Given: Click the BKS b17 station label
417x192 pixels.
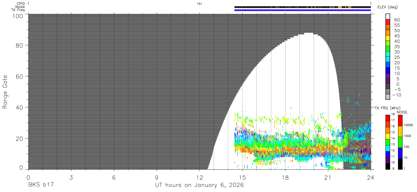Looking at the screenshot, I should (x=41, y=185).
